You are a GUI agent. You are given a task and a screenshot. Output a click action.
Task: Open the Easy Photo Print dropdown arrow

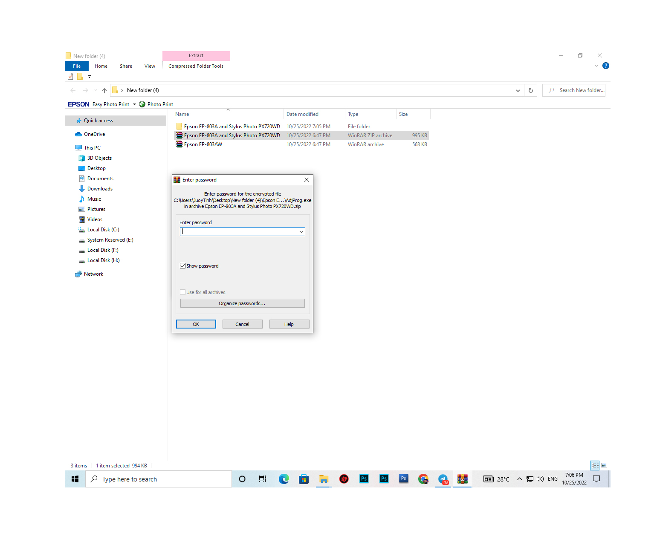pos(134,104)
